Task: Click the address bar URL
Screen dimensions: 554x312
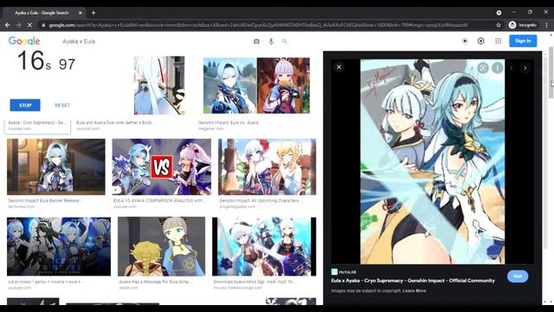Action: point(258,25)
